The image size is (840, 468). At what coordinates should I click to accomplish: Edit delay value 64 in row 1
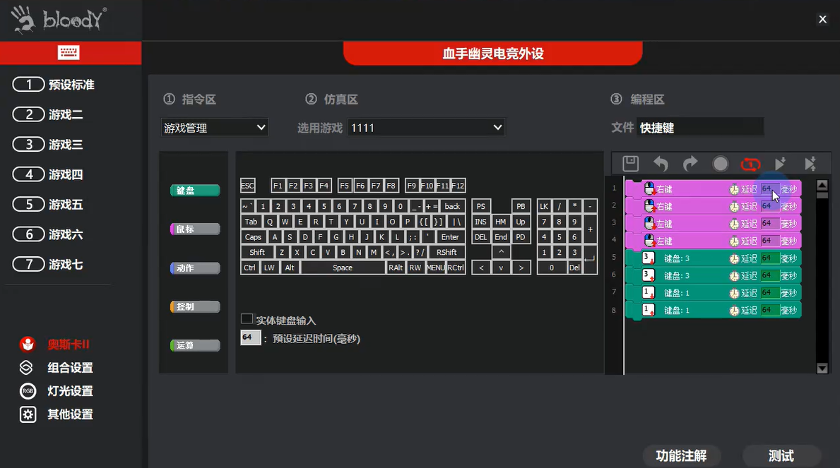pyautogui.click(x=770, y=189)
